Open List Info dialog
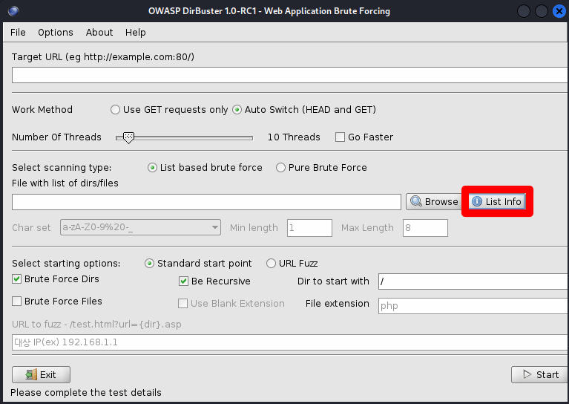 [x=496, y=201]
